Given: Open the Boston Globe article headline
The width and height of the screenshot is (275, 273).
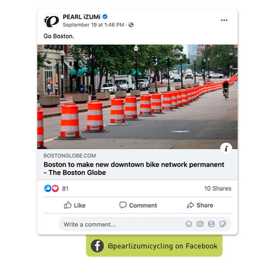Looking at the screenshot, I should coord(134,168).
